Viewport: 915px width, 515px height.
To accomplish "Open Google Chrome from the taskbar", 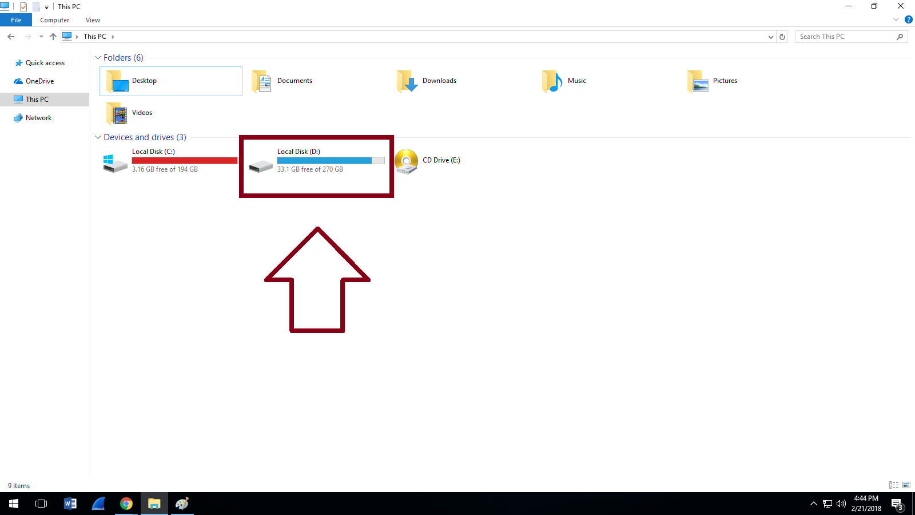I will coord(126,504).
